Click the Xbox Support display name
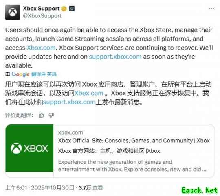This screenshot has width=220, height=196. 42,9
